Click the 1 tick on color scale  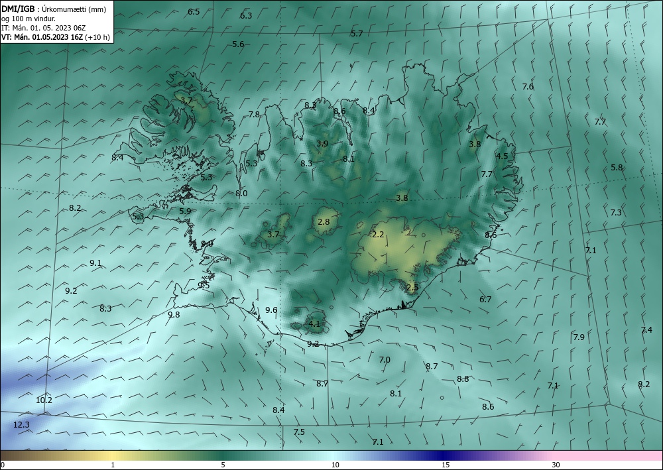coord(113,465)
